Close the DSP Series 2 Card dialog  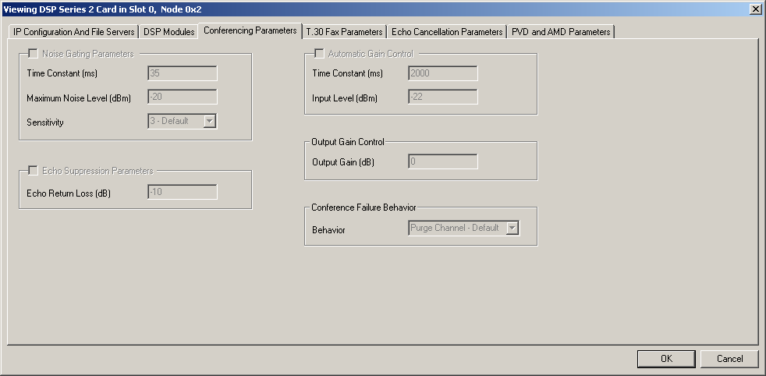pyautogui.click(x=755, y=9)
